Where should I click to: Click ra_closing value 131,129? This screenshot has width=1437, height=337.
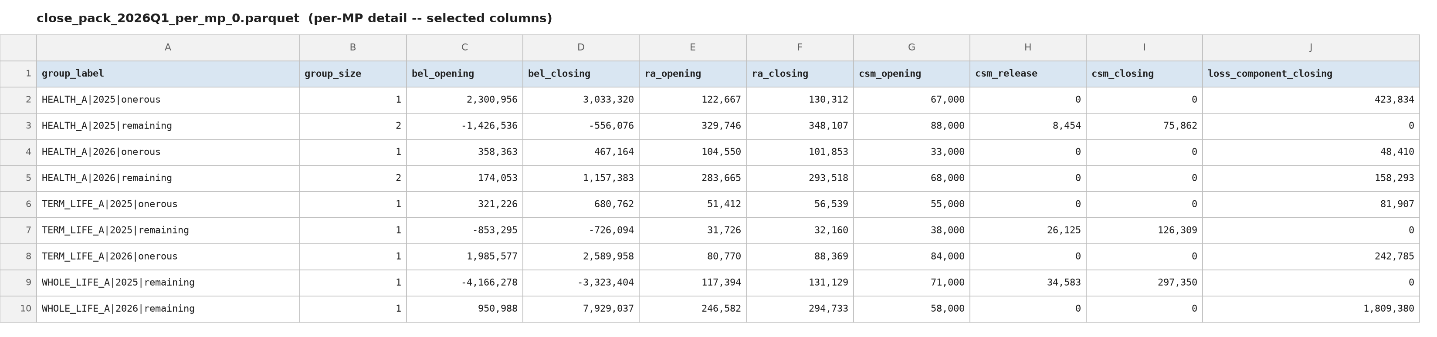pos(800,283)
